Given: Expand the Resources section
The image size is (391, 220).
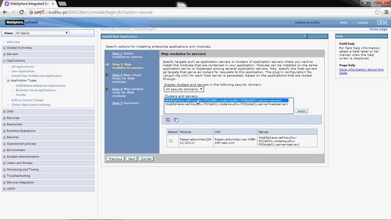Looking at the screenshot, I should 4,124.
